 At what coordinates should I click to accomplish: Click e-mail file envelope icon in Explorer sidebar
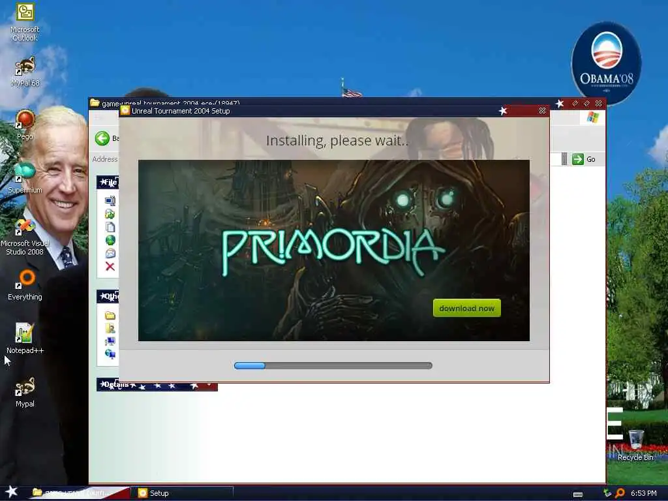tap(110, 254)
